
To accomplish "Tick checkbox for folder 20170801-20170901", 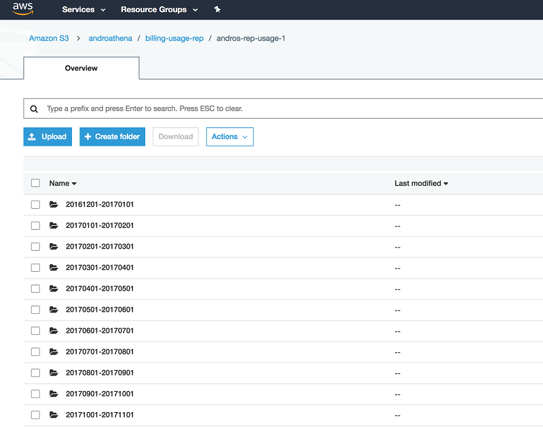I will 35,373.
